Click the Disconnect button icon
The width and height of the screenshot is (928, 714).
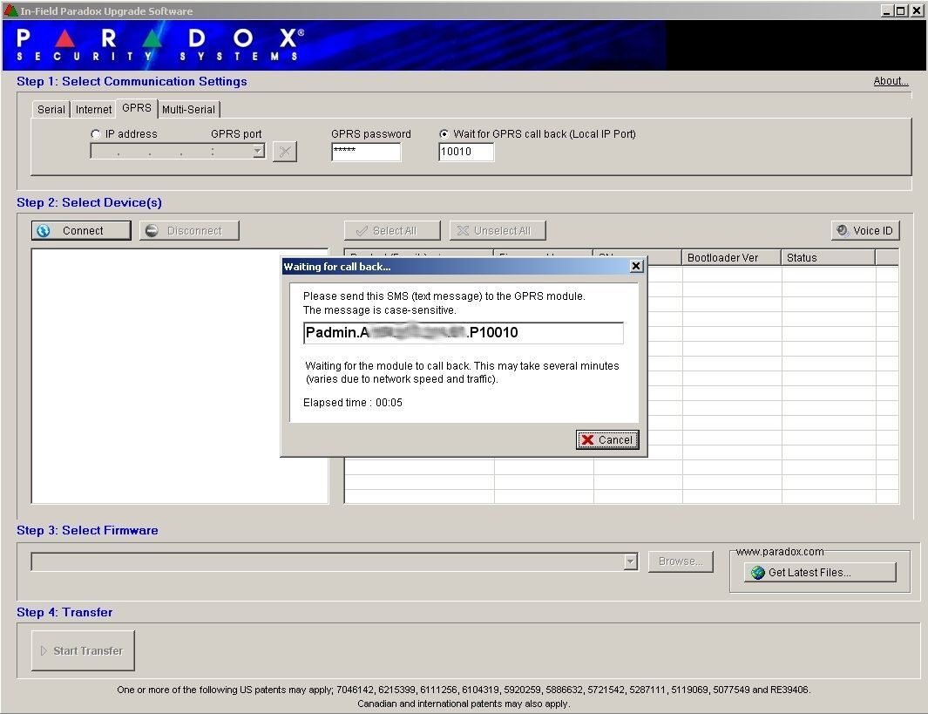pyautogui.click(x=152, y=231)
